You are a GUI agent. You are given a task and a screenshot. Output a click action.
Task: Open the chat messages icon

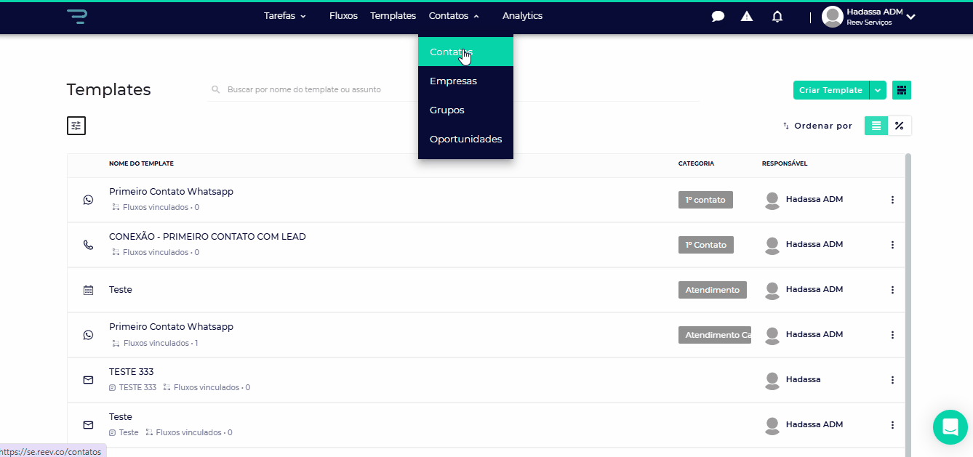[718, 16]
